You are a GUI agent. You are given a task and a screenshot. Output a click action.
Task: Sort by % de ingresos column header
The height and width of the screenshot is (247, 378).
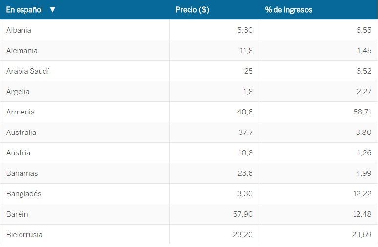288,10
